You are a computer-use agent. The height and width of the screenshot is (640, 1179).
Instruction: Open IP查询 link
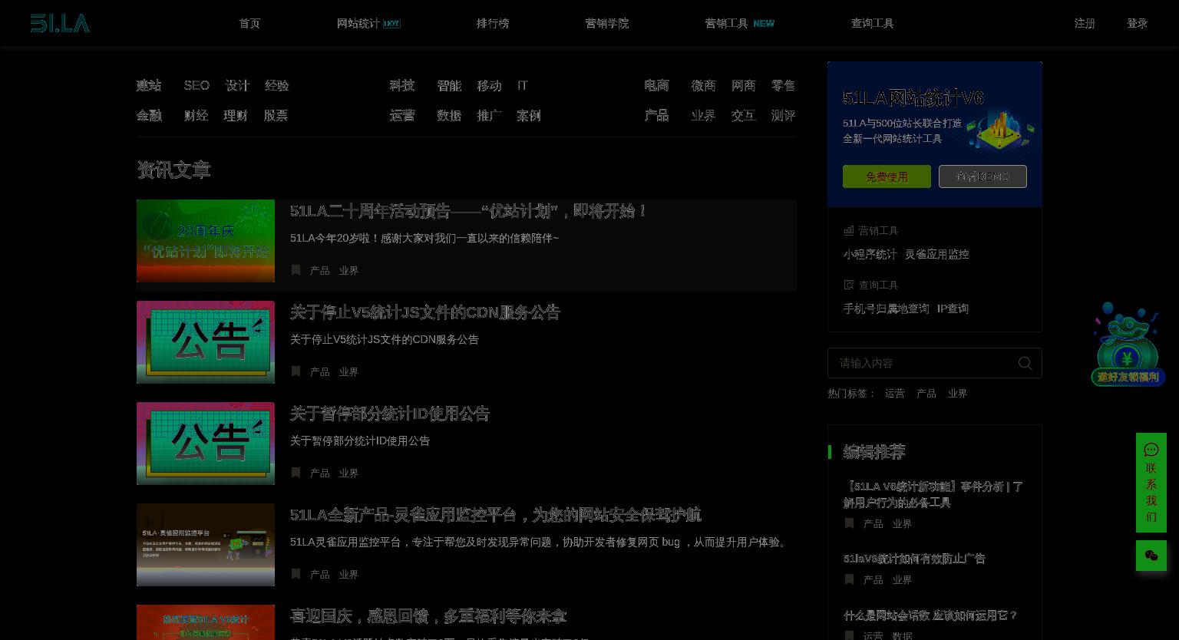pos(953,308)
